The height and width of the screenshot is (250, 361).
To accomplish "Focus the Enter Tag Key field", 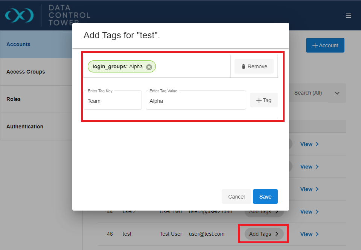I will pos(113,100).
